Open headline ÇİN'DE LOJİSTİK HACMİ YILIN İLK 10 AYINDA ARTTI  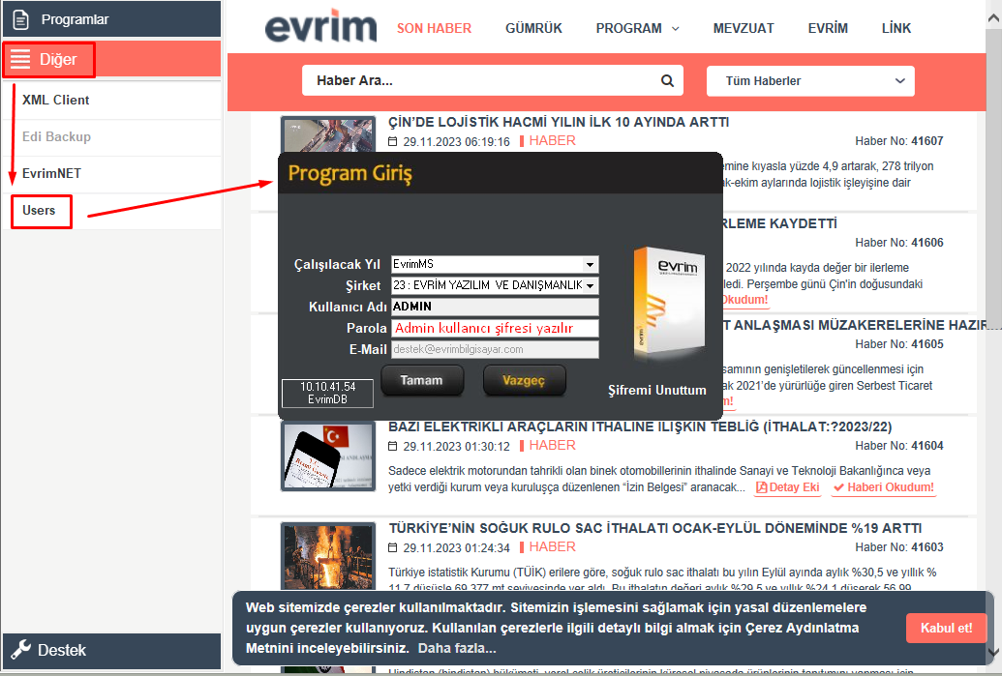(559, 122)
